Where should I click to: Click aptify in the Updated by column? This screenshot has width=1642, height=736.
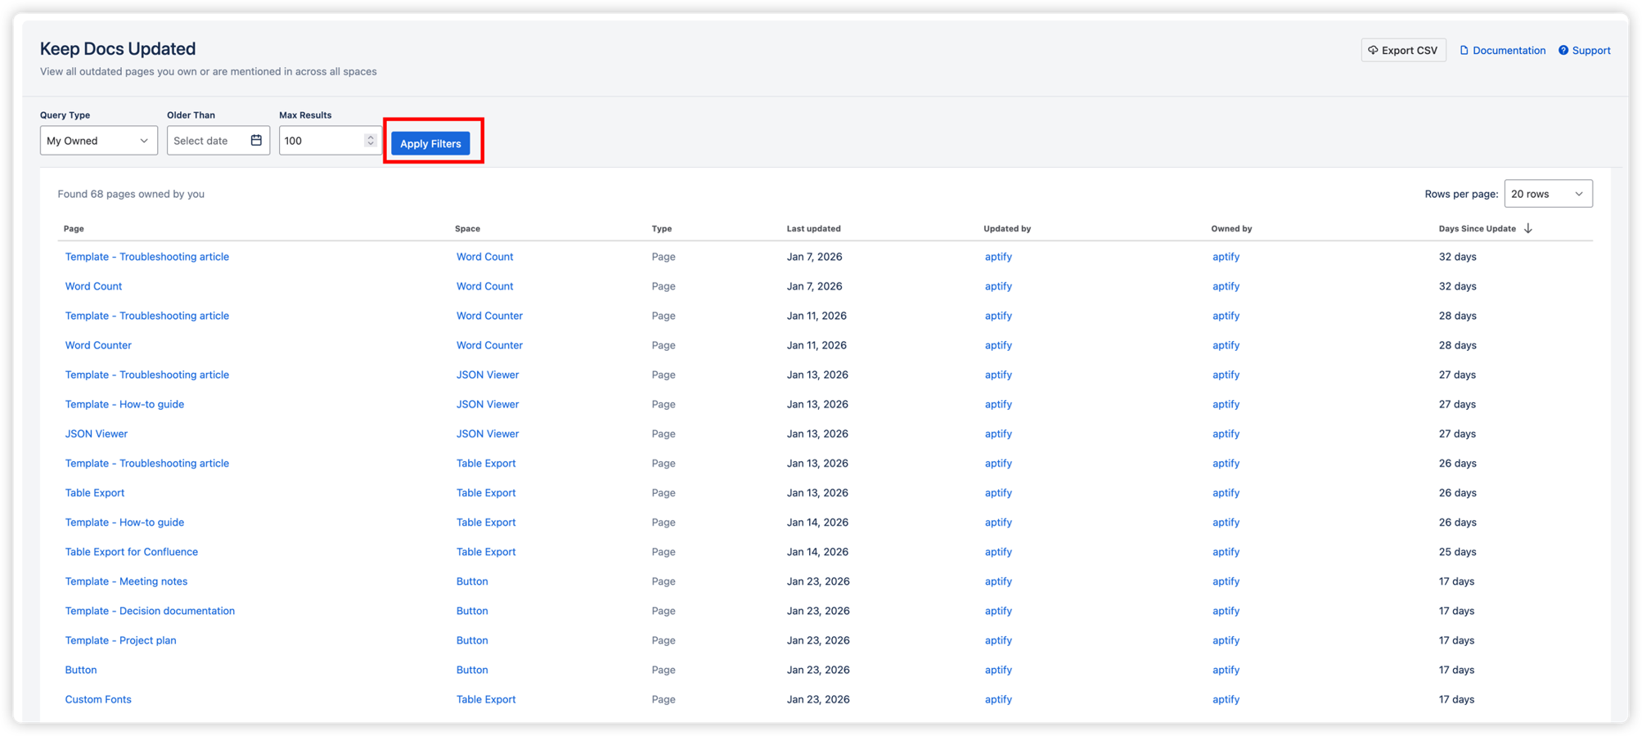pyautogui.click(x=998, y=256)
